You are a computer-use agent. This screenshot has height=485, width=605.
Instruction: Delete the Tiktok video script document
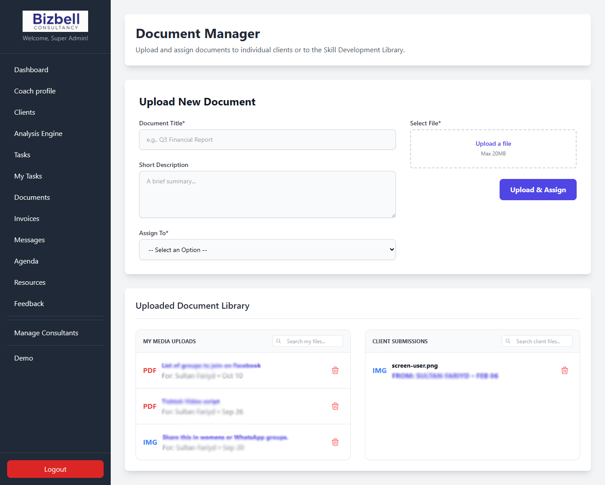pyautogui.click(x=335, y=406)
